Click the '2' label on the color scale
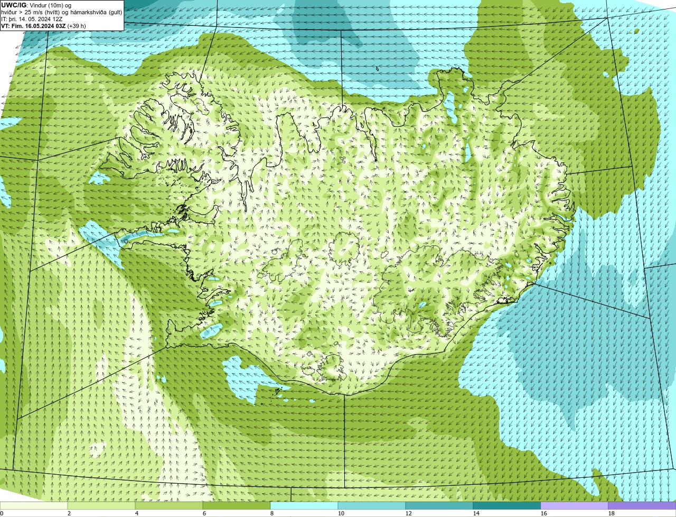The image size is (676, 517). (69, 513)
